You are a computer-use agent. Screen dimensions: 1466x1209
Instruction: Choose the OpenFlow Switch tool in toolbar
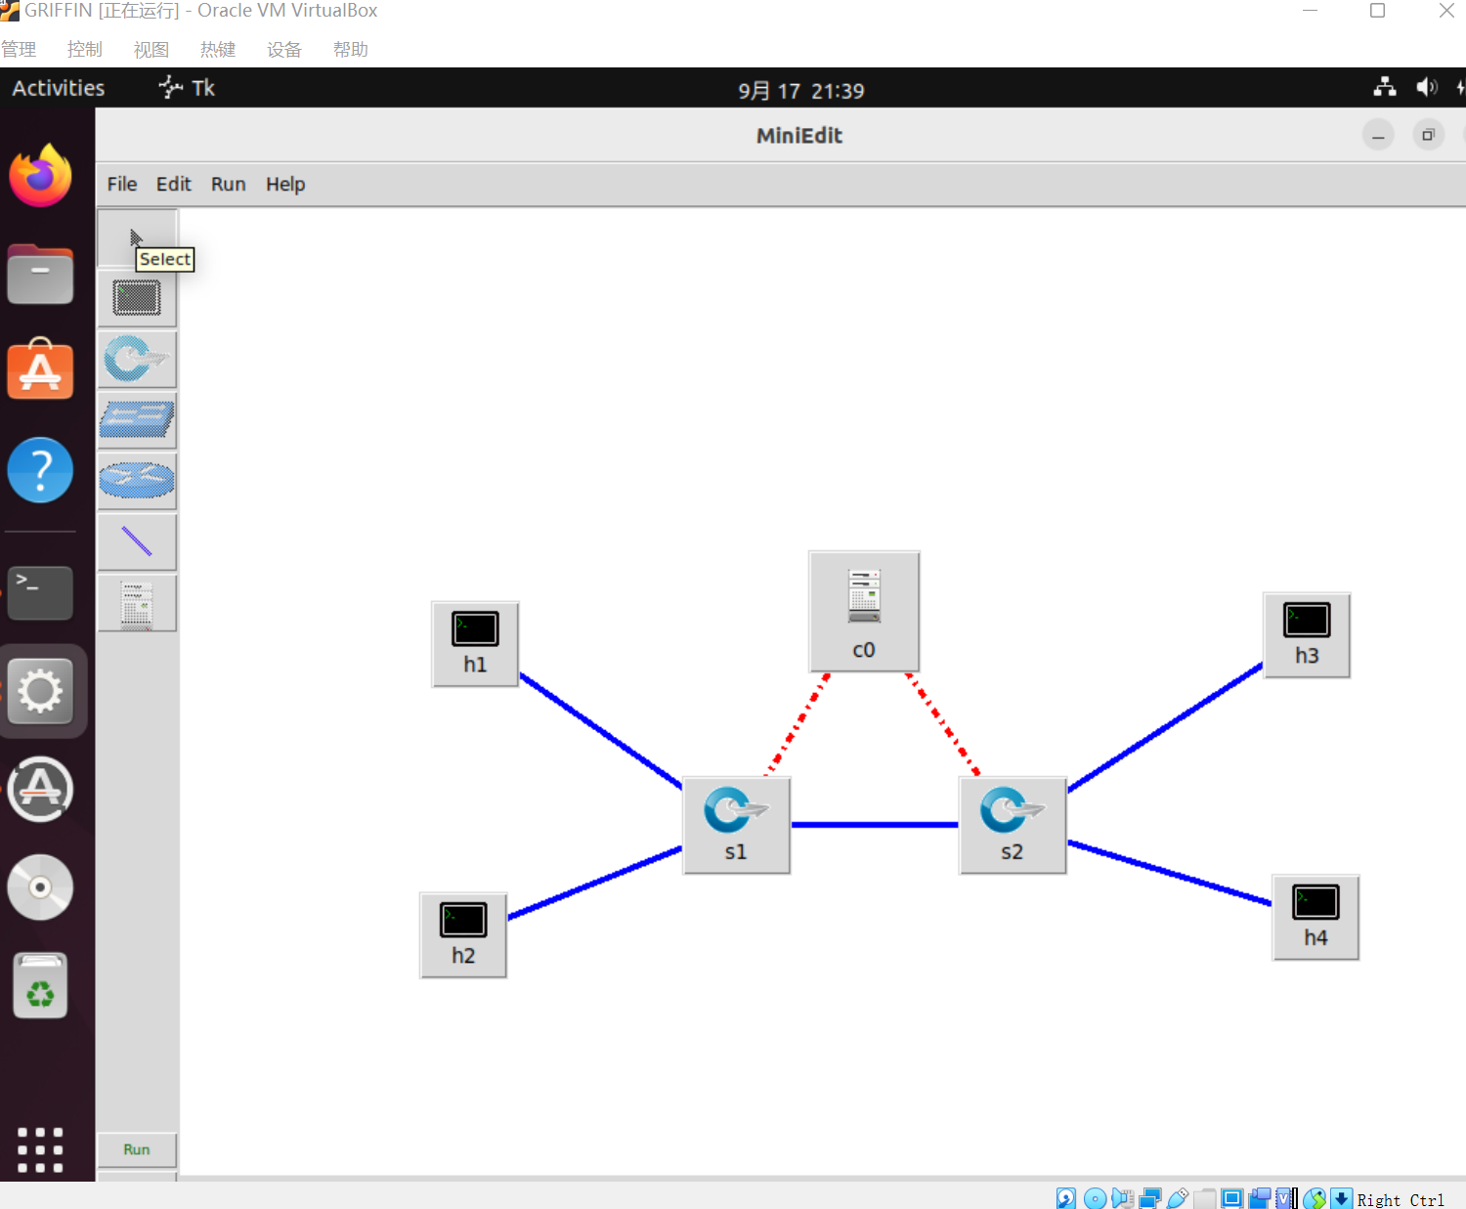point(137,359)
